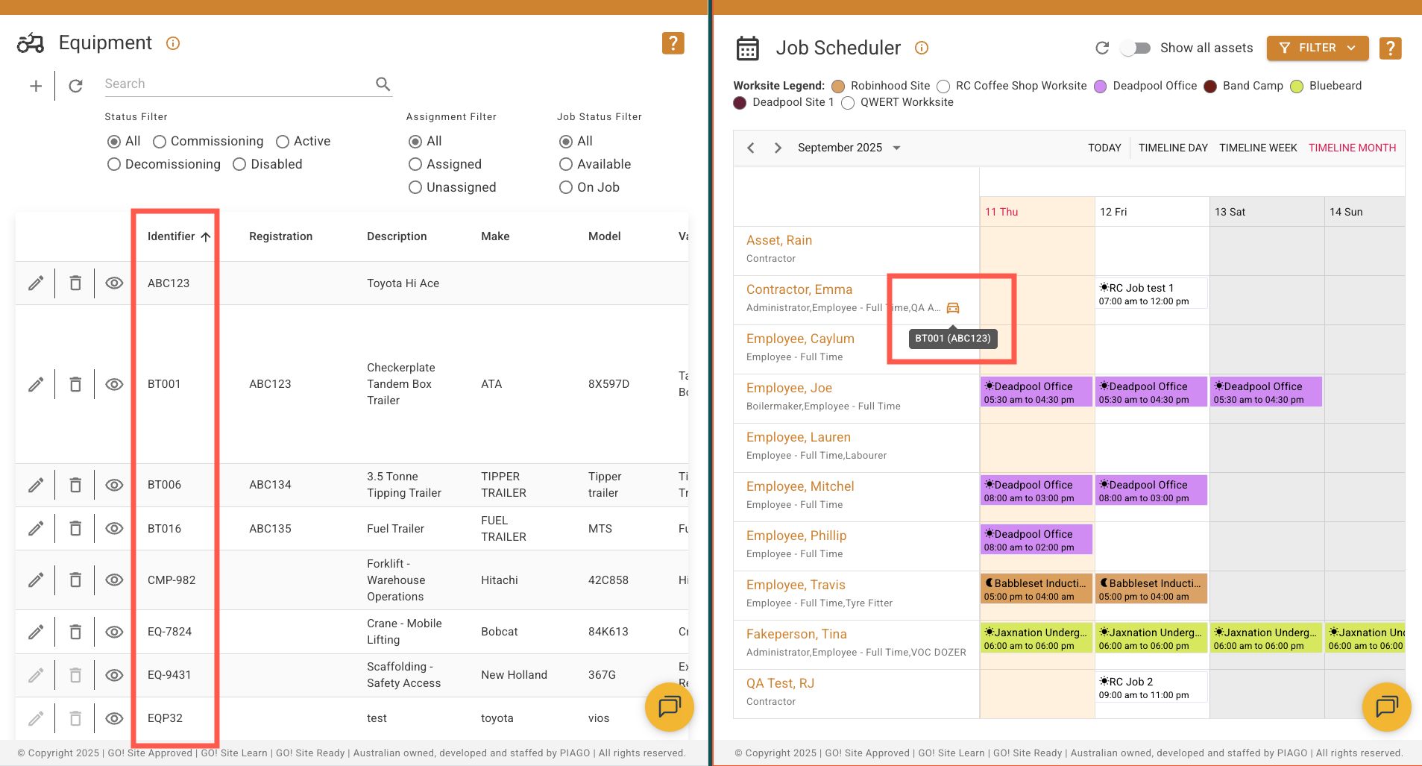Select the Commissioning status filter
Viewport: 1422px width, 766px height.
[160, 142]
